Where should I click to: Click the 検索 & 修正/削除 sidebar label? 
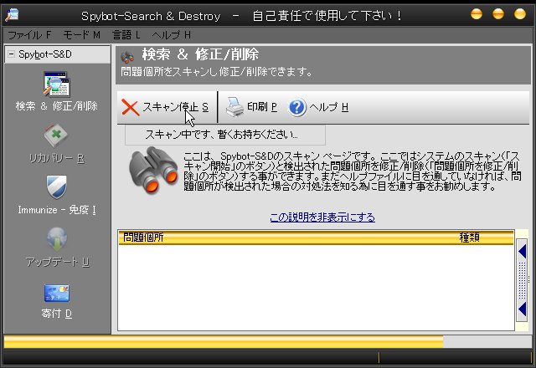pos(57,106)
